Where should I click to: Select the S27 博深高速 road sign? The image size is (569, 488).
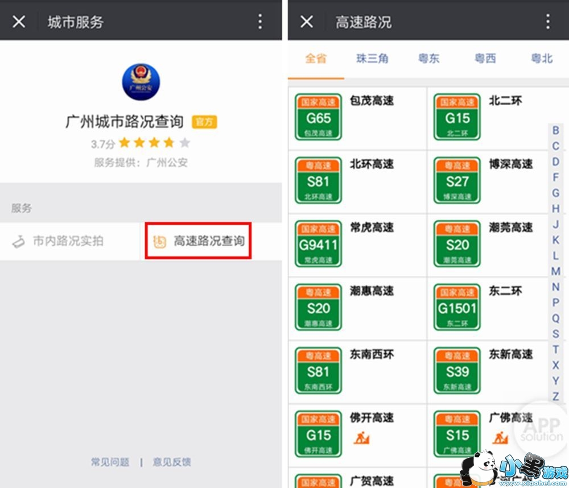pos(457,180)
